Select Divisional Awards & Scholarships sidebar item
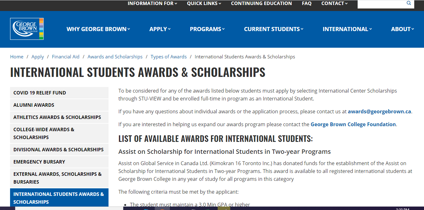 click(x=59, y=150)
